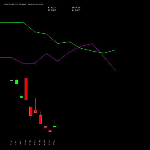Click the lowest red candle above 08 May
Screen dimensions: 150x150
[x=50, y=131]
